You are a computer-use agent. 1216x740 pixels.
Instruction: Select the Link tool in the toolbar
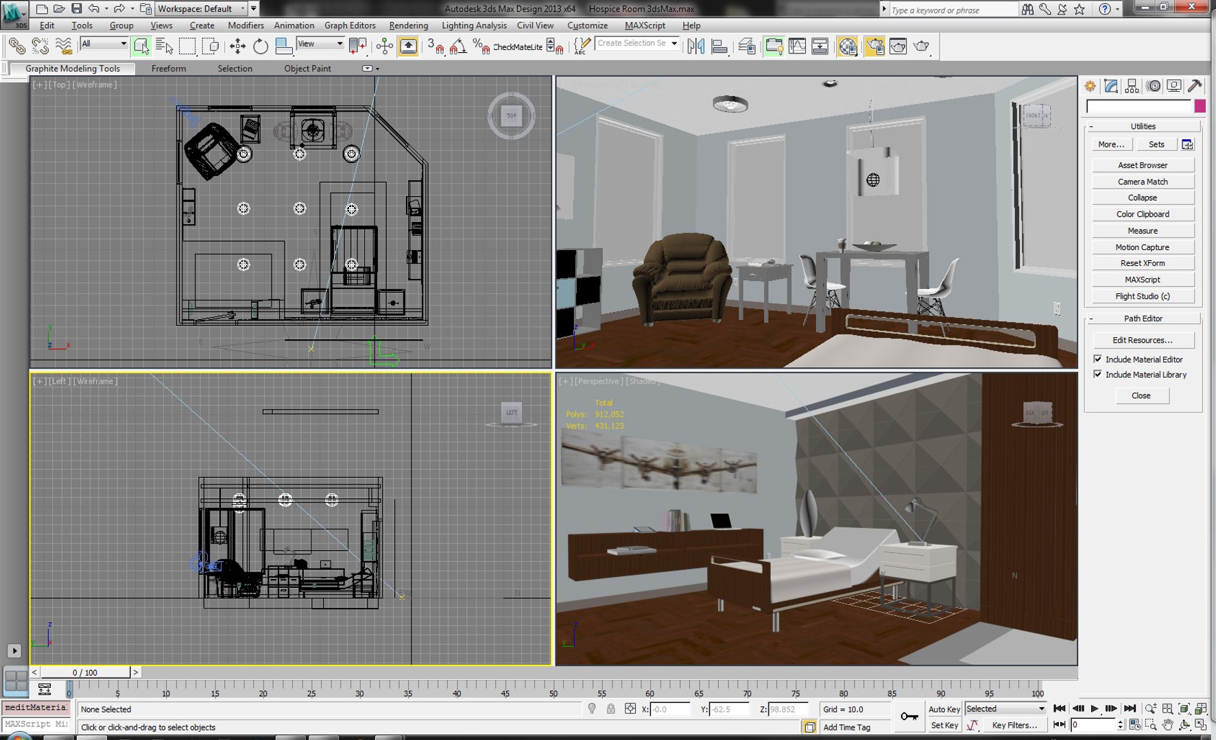tap(16, 47)
